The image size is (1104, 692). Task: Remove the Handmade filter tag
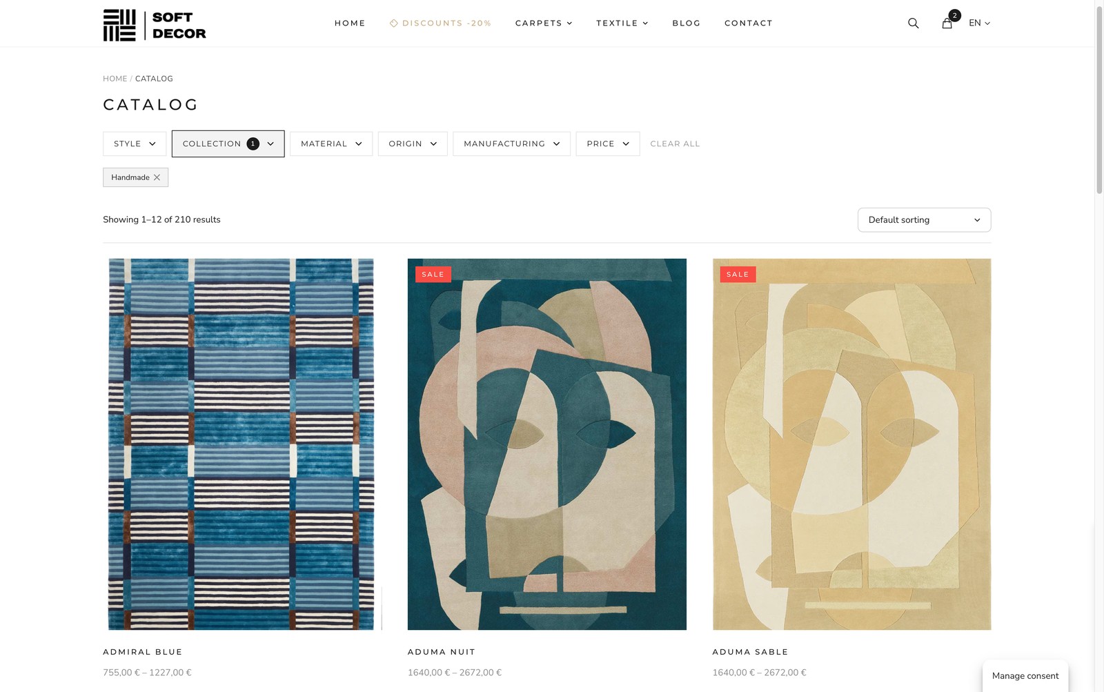157,177
